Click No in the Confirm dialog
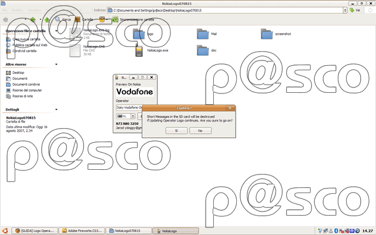Screen dimensions: 376x235 pos(200,130)
